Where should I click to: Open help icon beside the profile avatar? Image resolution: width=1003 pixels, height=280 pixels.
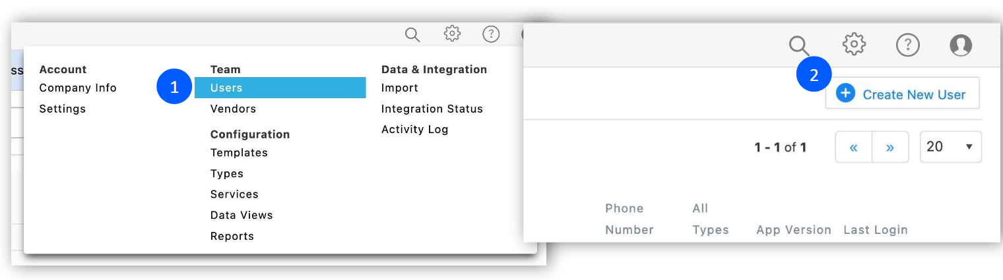point(908,45)
